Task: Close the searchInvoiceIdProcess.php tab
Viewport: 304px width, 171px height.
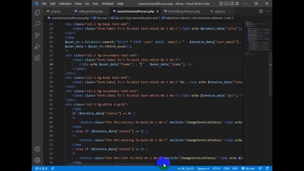Action: [157, 11]
